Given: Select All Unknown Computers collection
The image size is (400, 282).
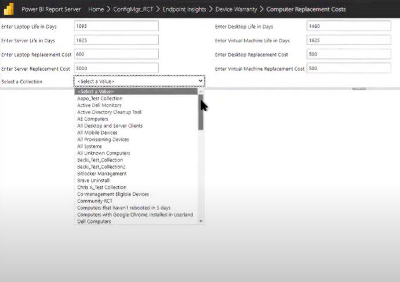Looking at the screenshot, I should coord(136,153).
